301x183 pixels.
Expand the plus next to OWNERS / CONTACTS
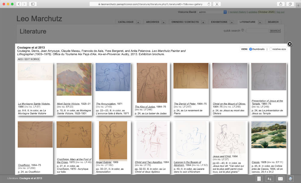tap(203, 22)
